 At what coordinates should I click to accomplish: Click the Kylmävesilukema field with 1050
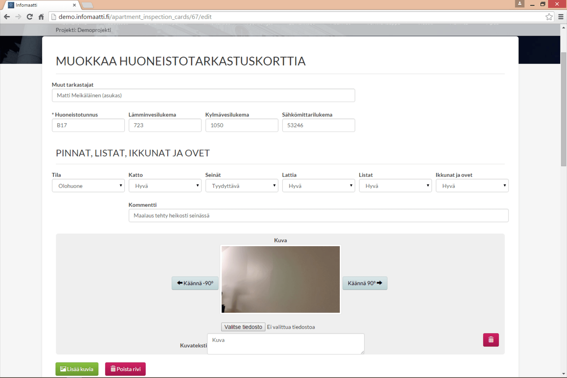point(242,125)
